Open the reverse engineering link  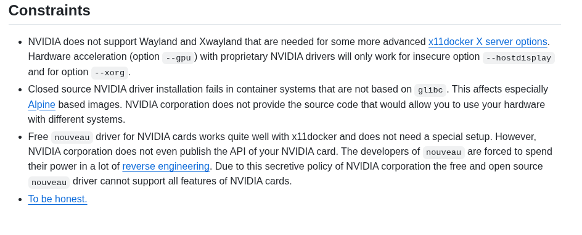coord(166,167)
